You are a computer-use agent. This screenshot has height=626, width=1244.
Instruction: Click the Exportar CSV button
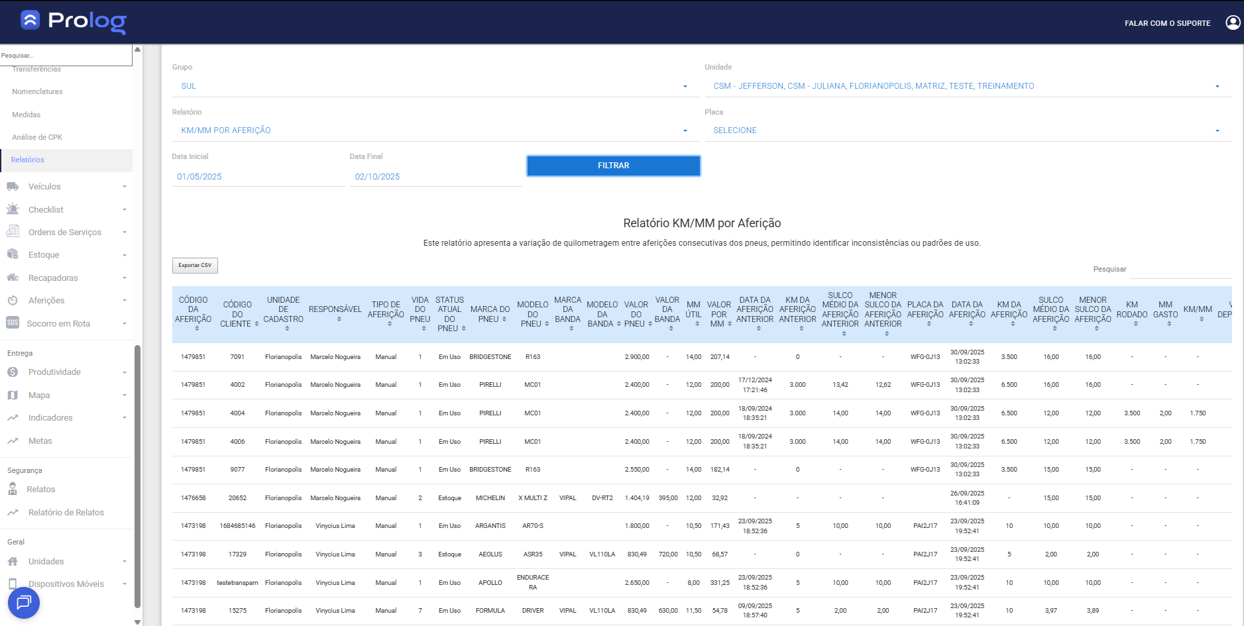click(195, 266)
